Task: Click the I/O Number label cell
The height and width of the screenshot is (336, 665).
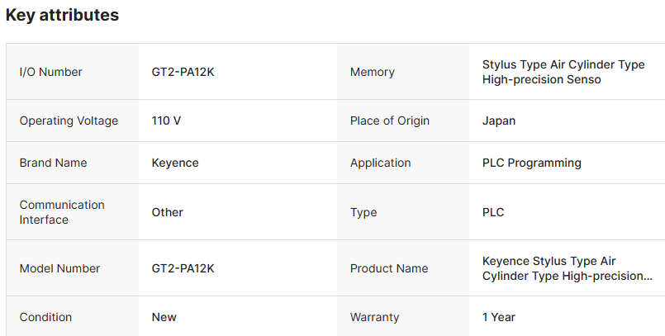Action: pos(50,72)
